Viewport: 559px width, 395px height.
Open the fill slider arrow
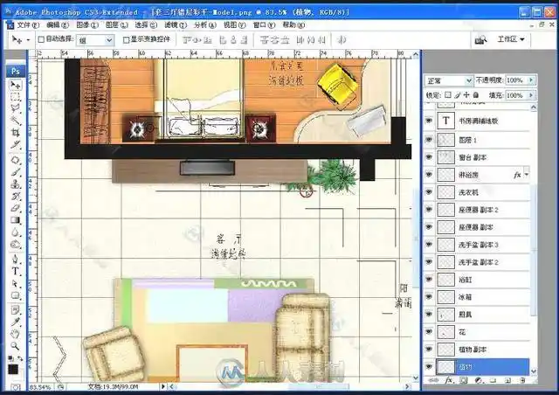pos(531,95)
